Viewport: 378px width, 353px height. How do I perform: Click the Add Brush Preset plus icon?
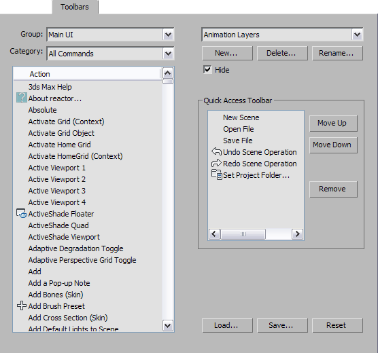22,305
